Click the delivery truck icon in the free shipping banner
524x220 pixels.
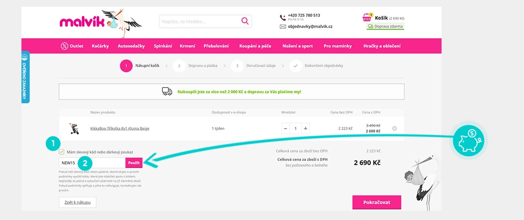pos(167,91)
